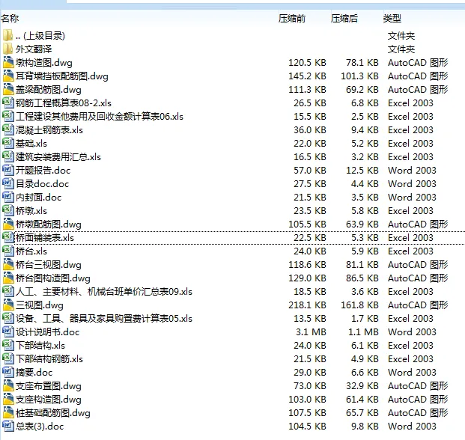Select file name 桥台三视图.dwg
Screen dimensions: 465x440
pos(49,265)
